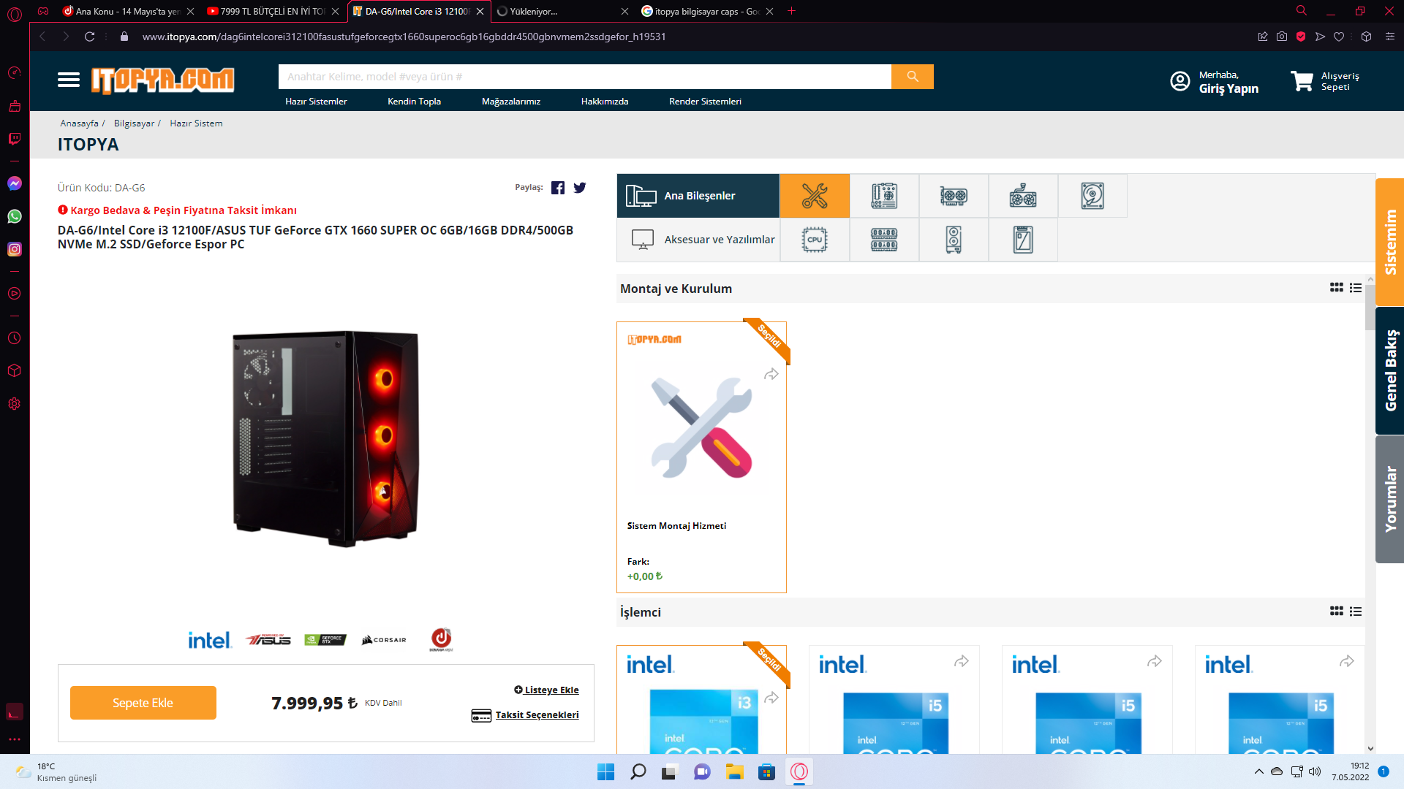Open the hamburger main menu

pyautogui.click(x=69, y=80)
